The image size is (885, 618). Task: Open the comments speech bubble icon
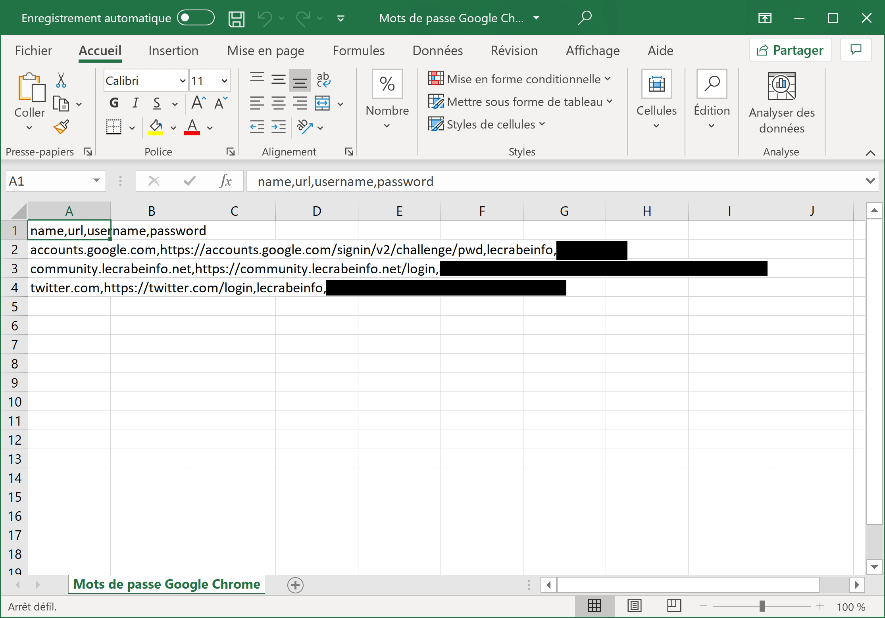click(856, 50)
